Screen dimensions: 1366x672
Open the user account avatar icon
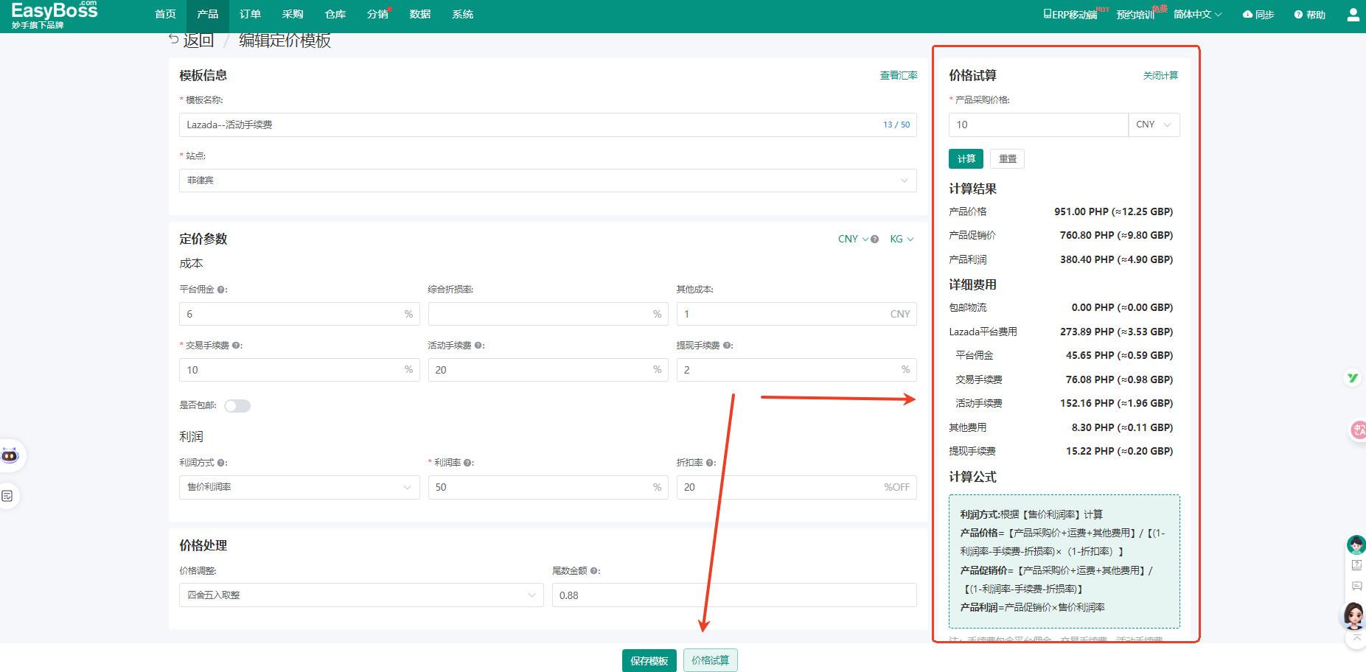point(1353,15)
